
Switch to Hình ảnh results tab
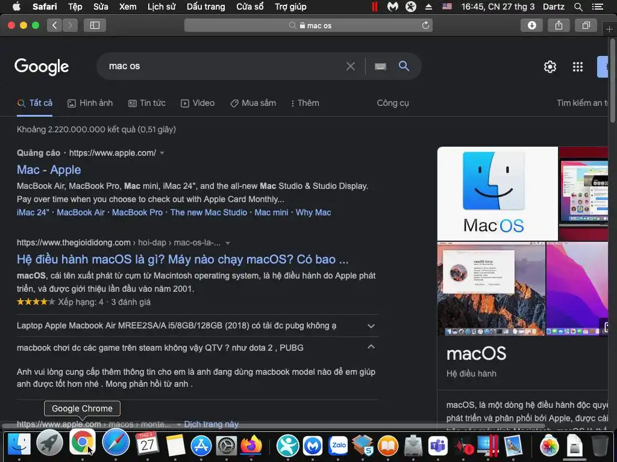pyautogui.click(x=90, y=103)
